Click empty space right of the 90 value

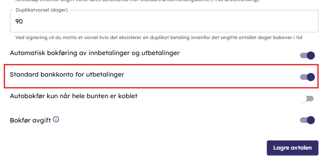tap(160, 22)
